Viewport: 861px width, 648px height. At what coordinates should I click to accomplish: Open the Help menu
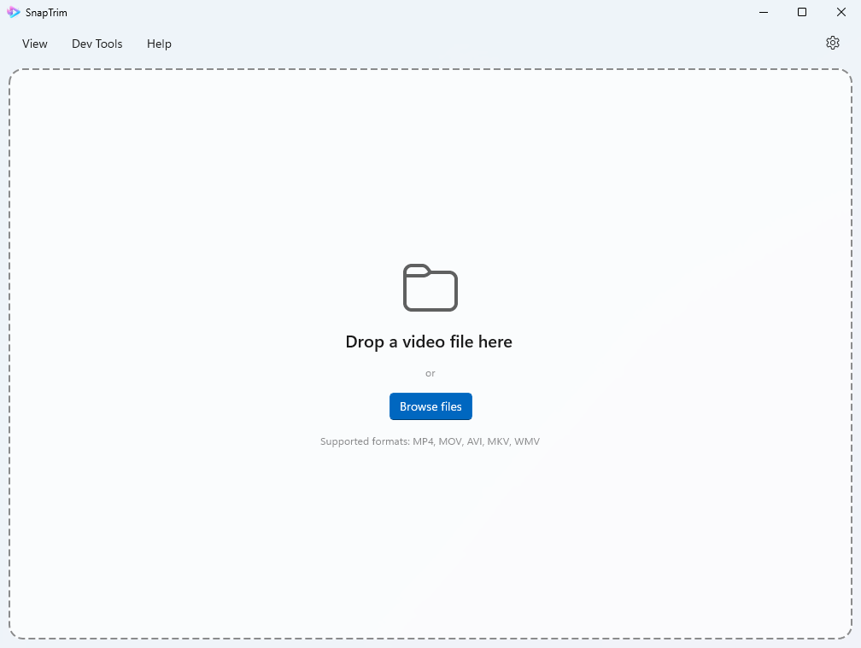(x=159, y=44)
